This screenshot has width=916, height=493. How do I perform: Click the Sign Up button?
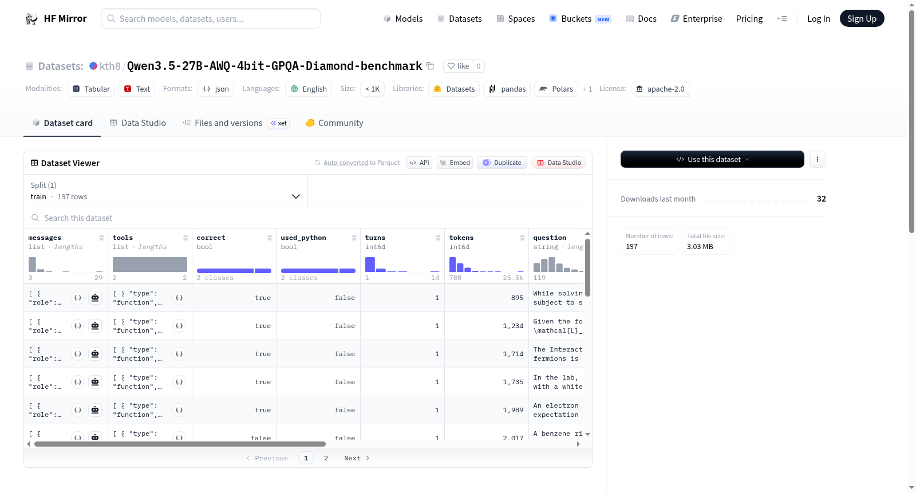click(862, 18)
